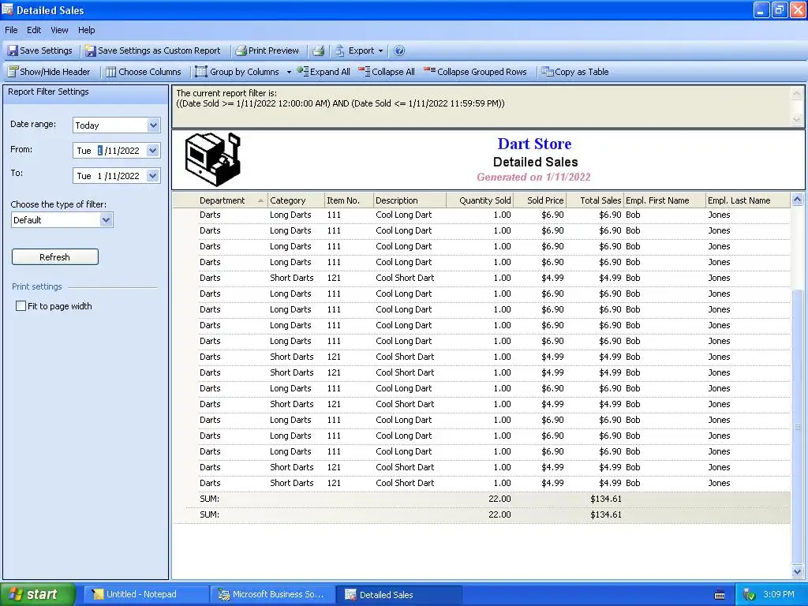
Task: Open help with the question mark icon
Action: [398, 50]
